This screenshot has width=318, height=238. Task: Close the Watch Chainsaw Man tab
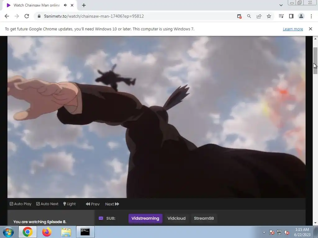[x=72, y=5]
